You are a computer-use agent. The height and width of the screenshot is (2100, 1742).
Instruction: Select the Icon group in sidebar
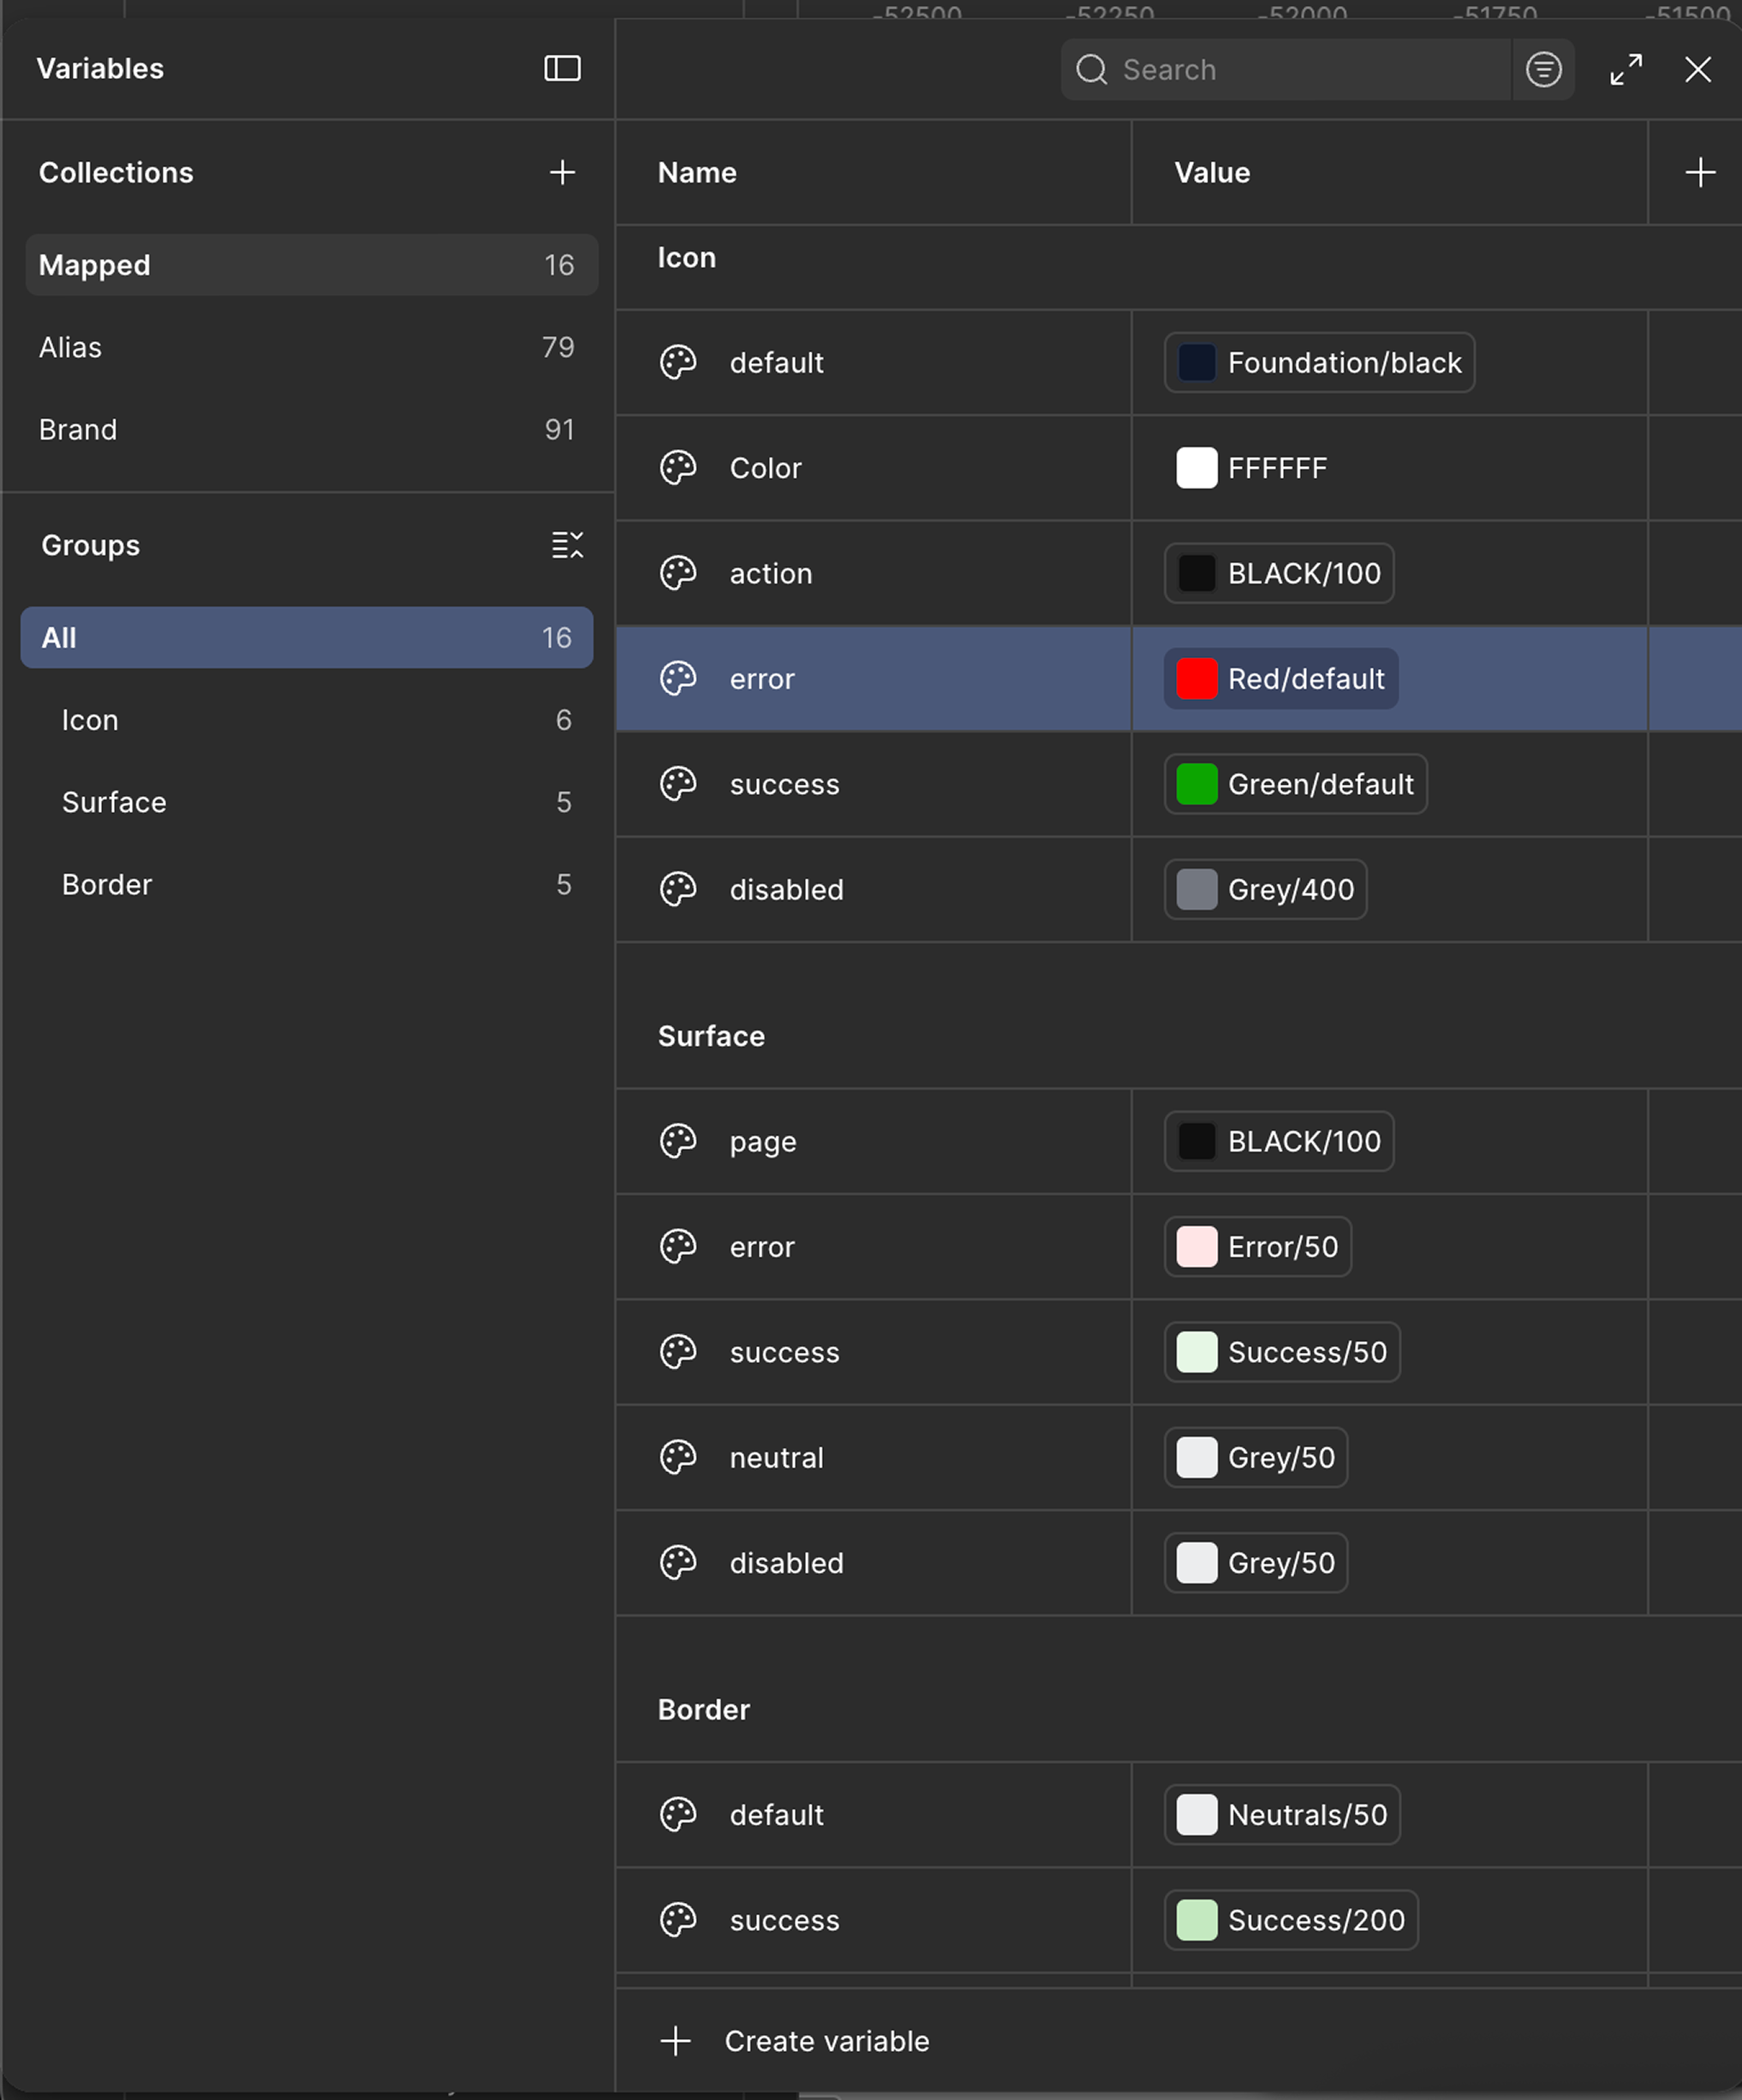pyautogui.click(x=306, y=720)
